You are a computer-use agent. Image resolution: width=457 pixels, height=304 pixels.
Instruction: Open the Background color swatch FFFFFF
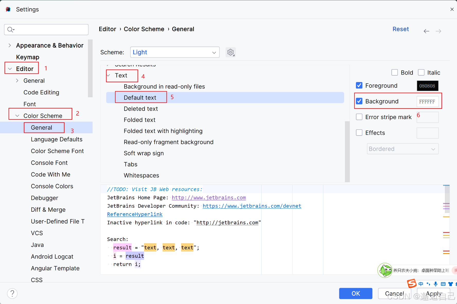coord(427,101)
